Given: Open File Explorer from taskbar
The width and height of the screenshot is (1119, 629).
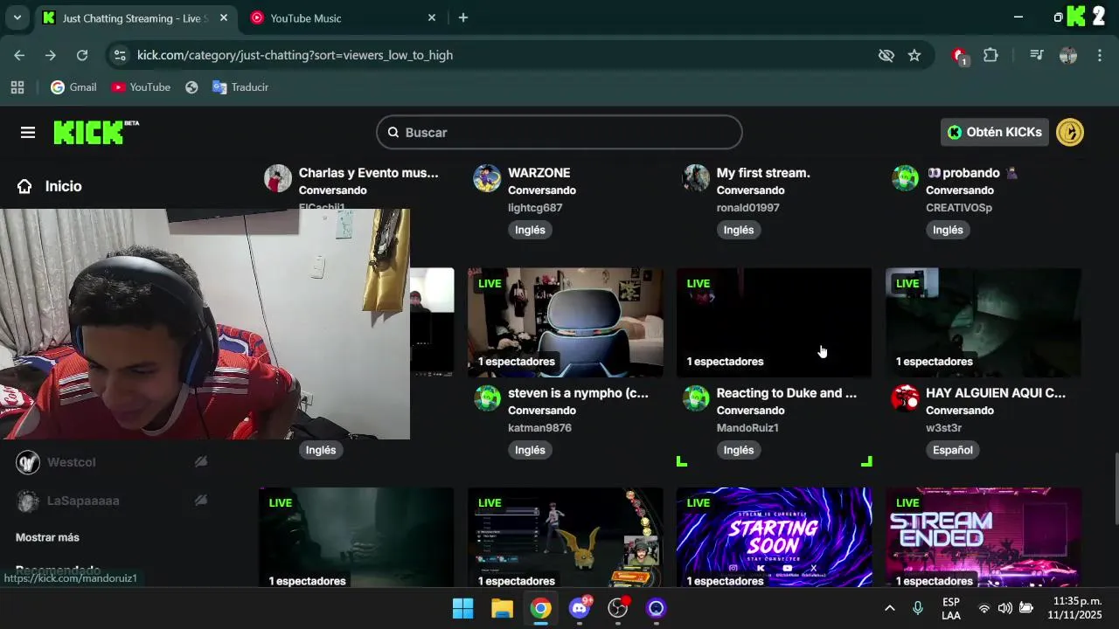Looking at the screenshot, I should (x=502, y=608).
